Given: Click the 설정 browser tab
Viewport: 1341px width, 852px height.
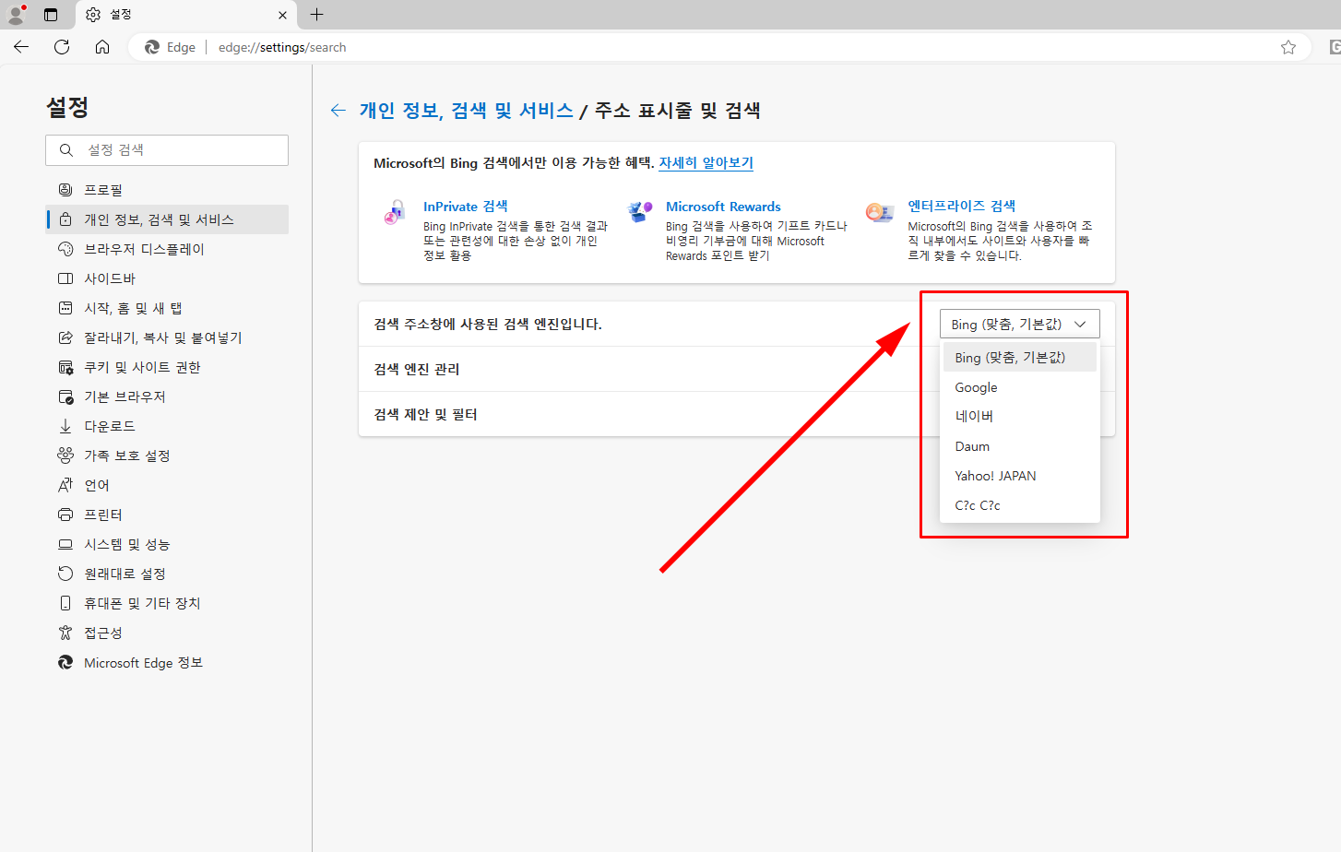Looking at the screenshot, I should point(184,15).
